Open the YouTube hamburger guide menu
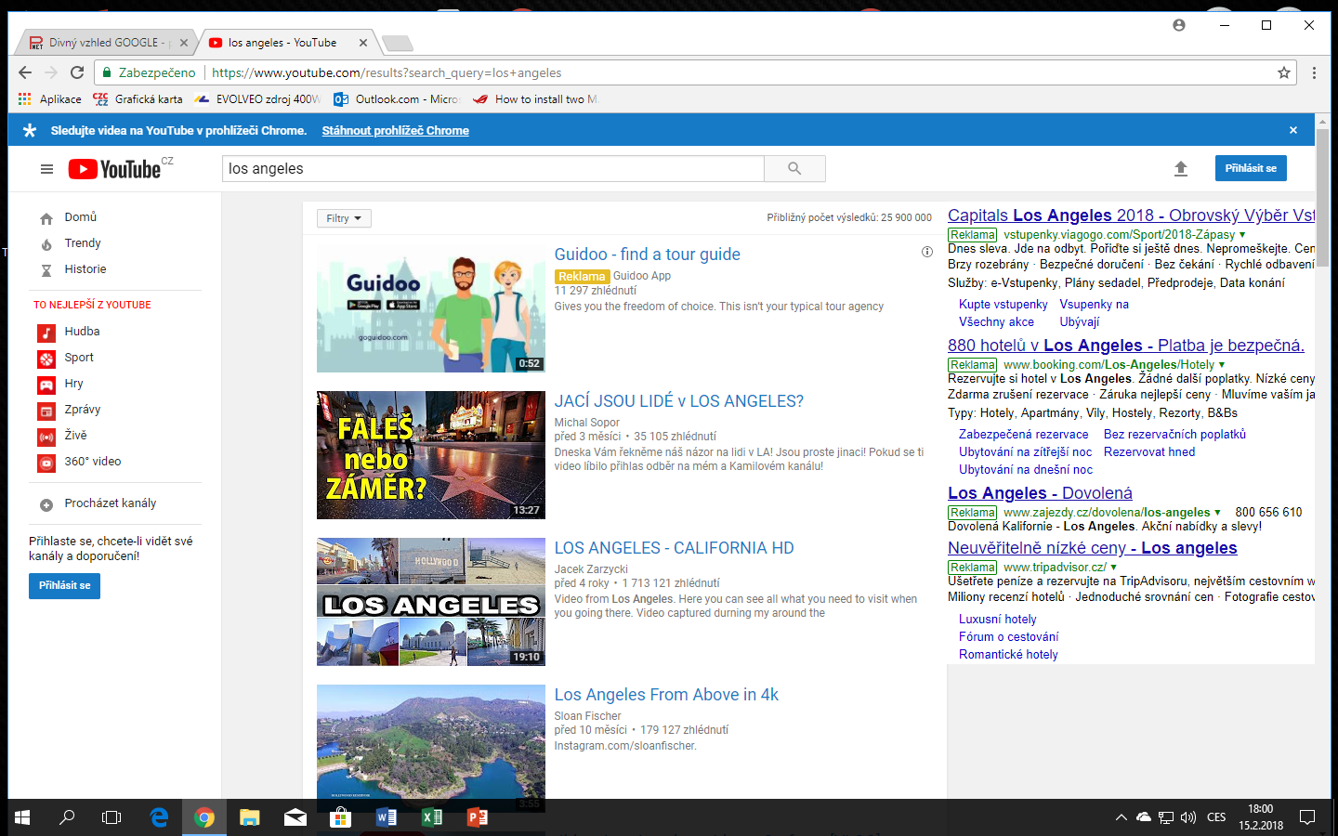The height and width of the screenshot is (836, 1338). click(46, 169)
